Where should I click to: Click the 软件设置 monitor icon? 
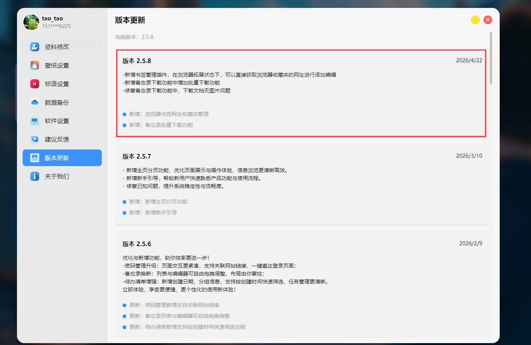point(35,121)
